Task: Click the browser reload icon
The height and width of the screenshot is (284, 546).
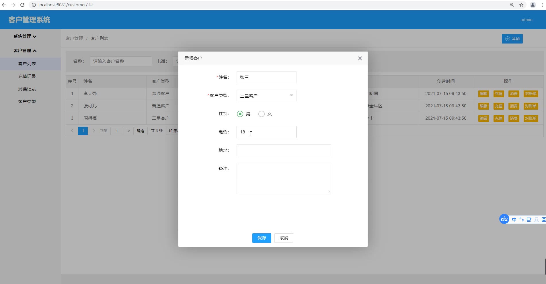Action: click(22, 5)
